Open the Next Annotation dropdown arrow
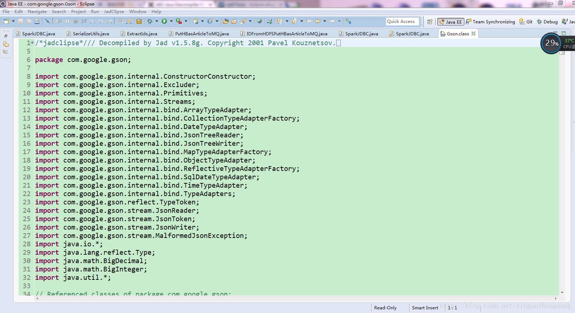The height and width of the screenshot is (313, 575). pyautogui.click(x=287, y=21)
